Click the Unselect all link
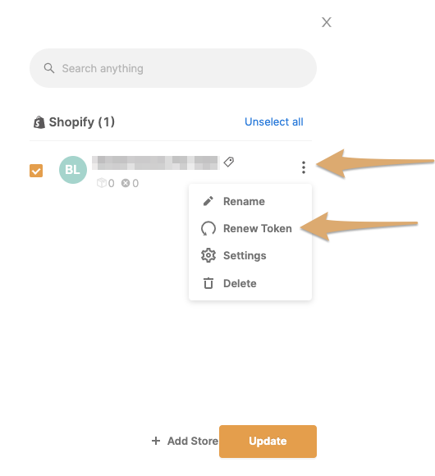Viewport: 435px width, 476px height. point(274,122)
